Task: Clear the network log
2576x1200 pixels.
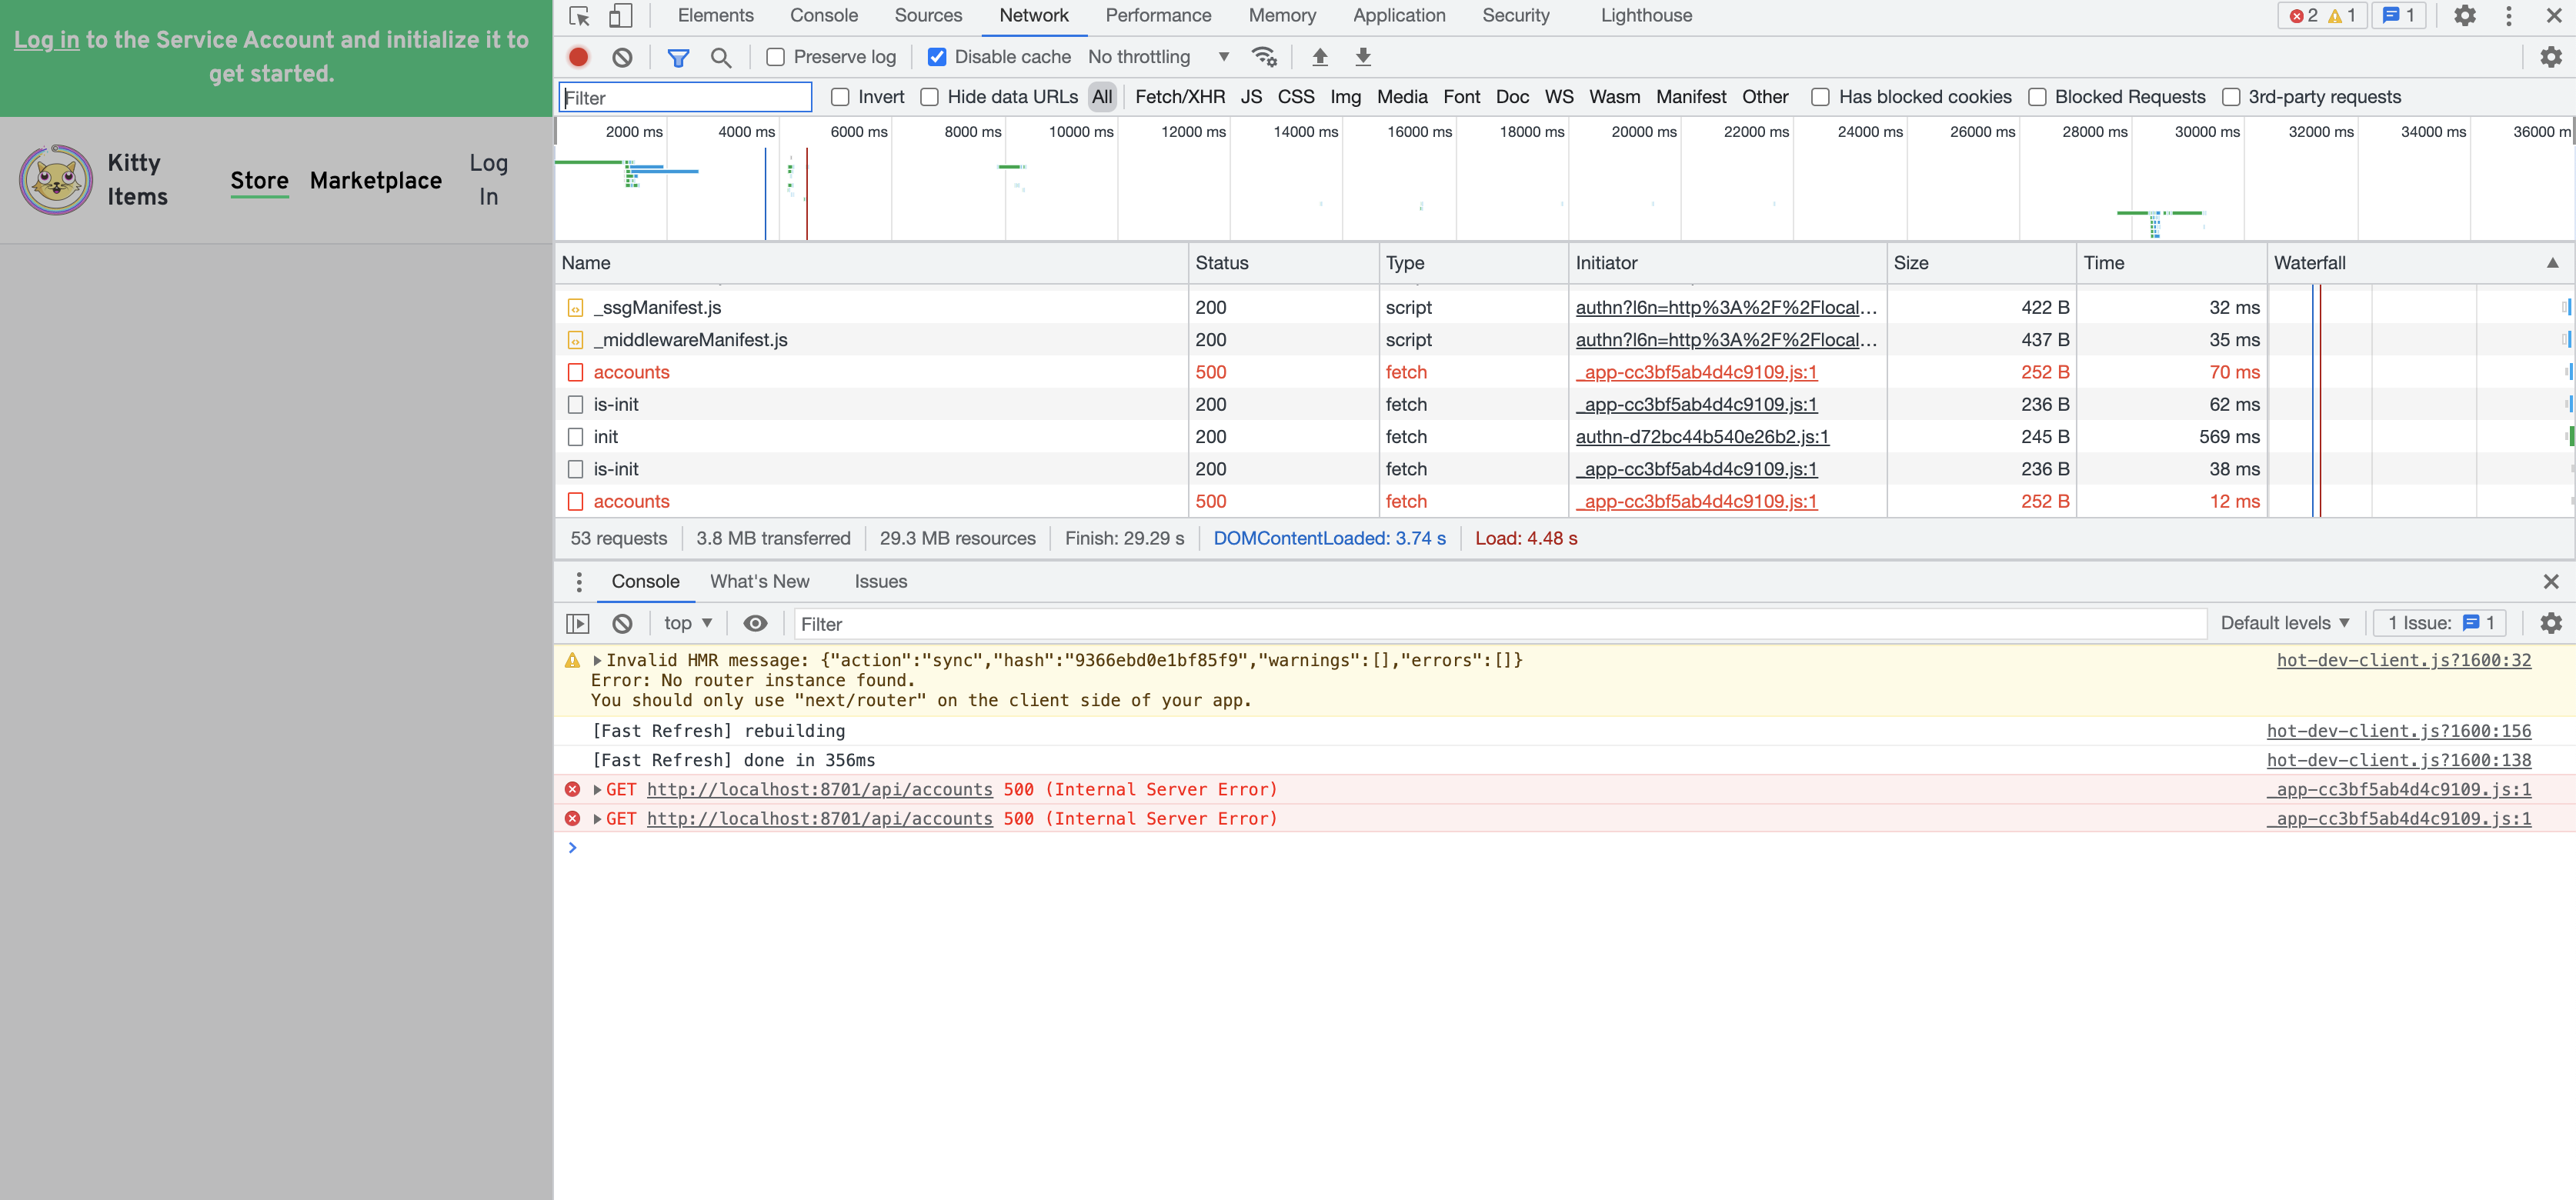Action: [x=622, y=57]
